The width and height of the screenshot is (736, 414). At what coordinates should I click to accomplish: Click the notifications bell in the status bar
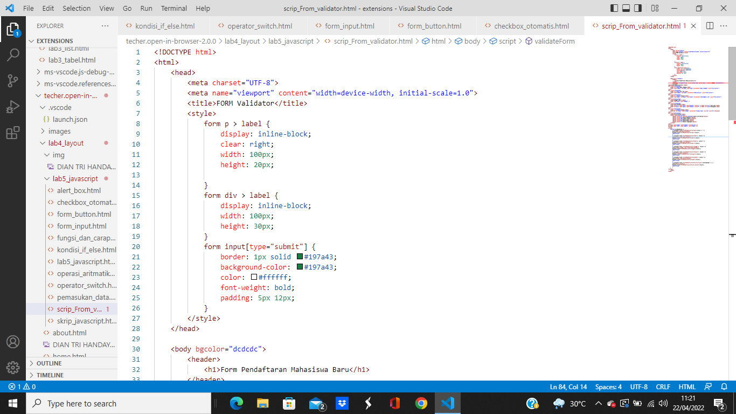[x=725, y=387]
